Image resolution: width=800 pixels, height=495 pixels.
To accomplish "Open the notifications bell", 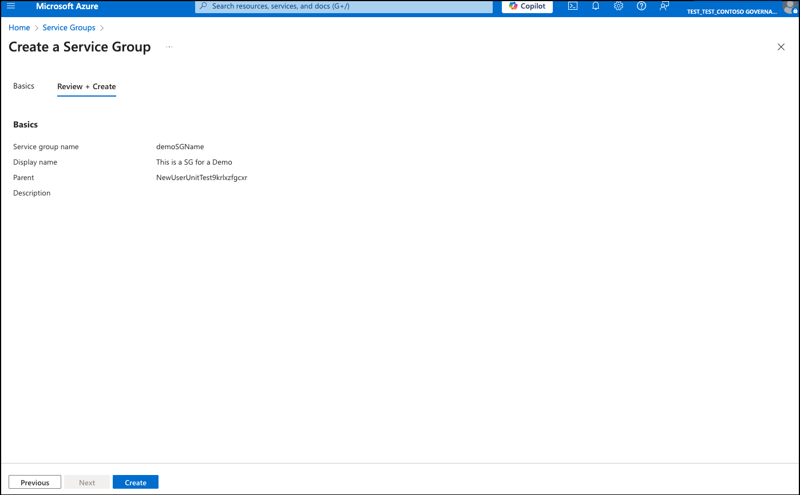I will 595,6.
